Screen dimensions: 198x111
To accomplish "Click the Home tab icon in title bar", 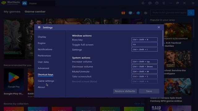I will pos(24,3).
